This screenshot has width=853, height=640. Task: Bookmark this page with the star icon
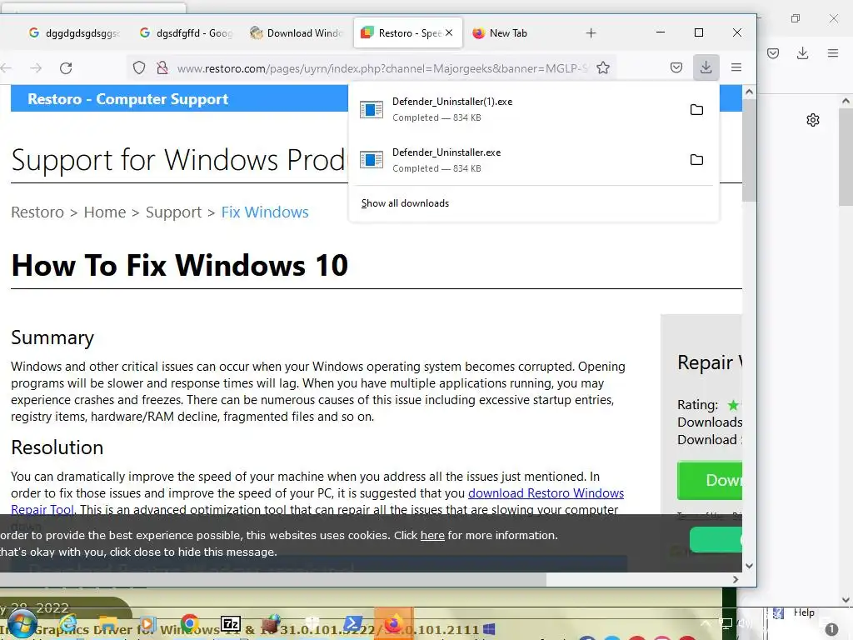tap(603, 68)
